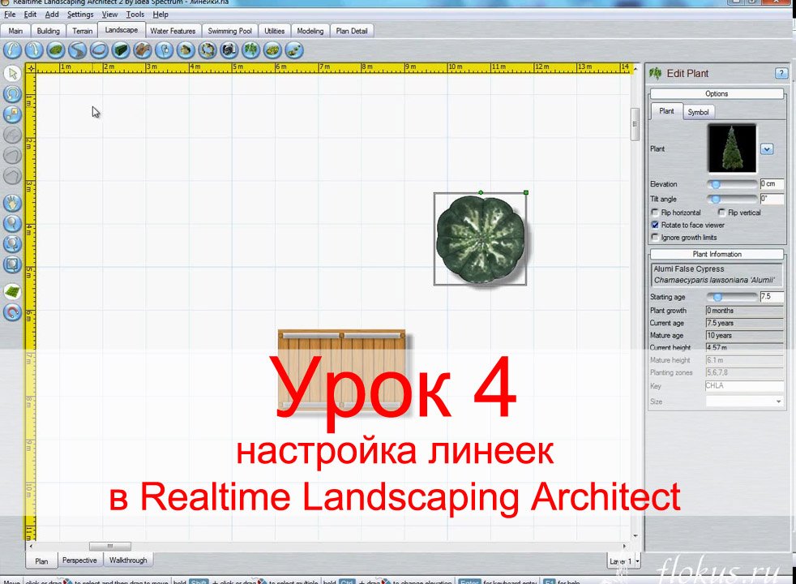
Task: Open the Help menu
Action: point(160,15)
